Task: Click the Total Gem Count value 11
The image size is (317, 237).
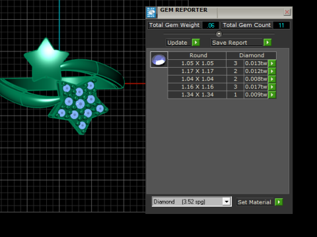Action: [281, 26]
